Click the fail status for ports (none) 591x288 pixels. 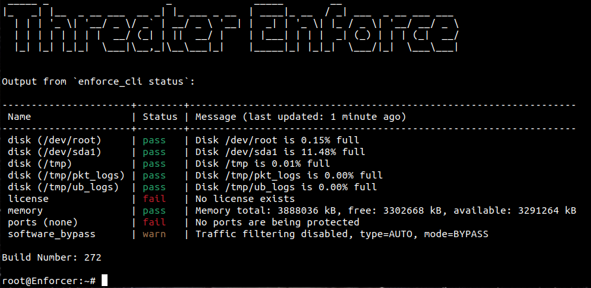154,222
